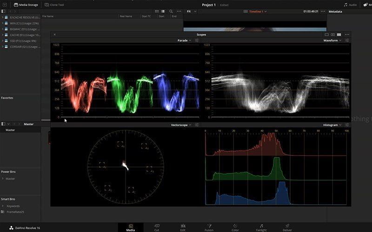Expand Power Bins Master folder
Image resolution: width=372 pixels, height=232 pixels.
click(x=3, y=179)
